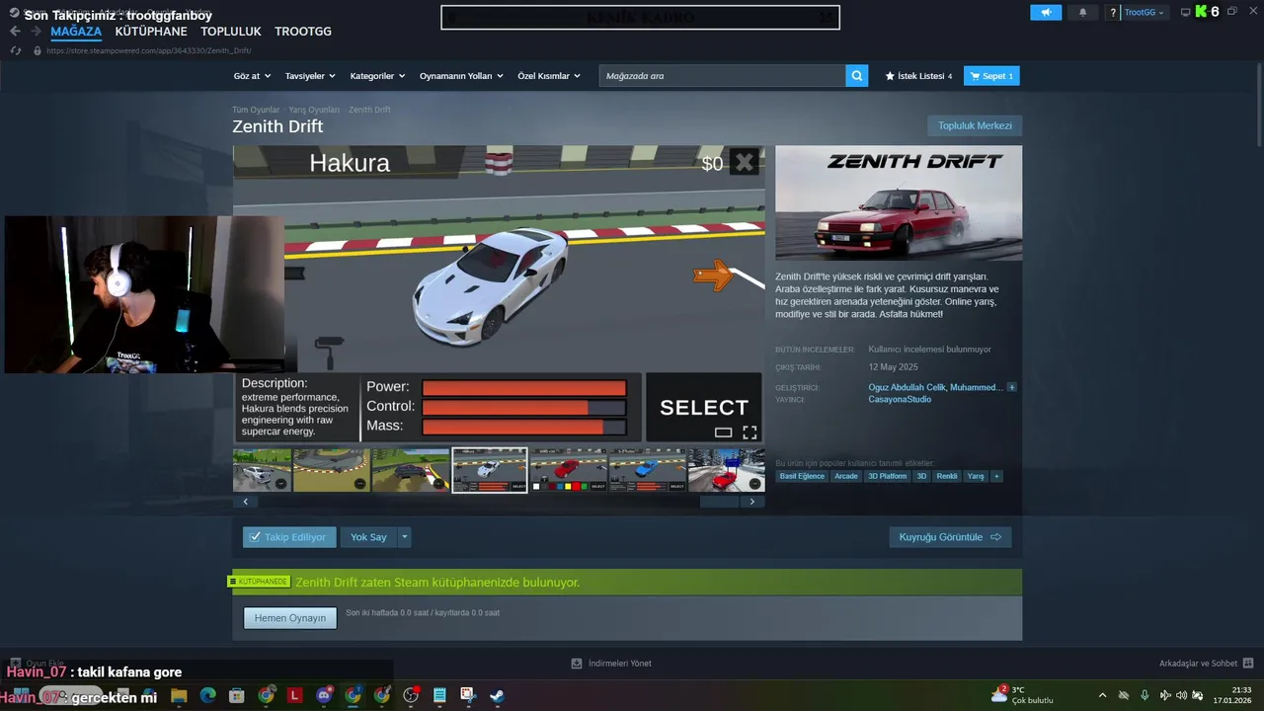The width and height of the screenshot is (1264, 711).
Task: Click Kuyruğu Görüntüle button
Action: coord(950,537)
